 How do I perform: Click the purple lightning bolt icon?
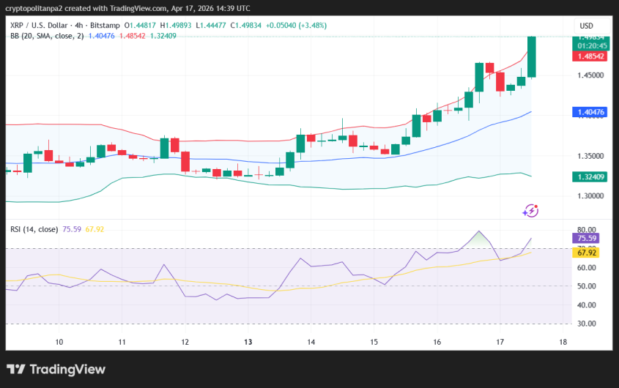pos(530,211)
